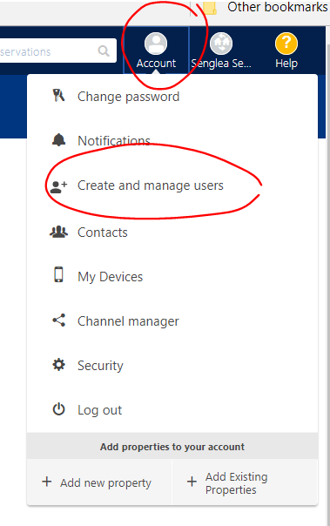Click the Account avatar icon
This screenshot has width=330, height=526.
coord(156,44)
